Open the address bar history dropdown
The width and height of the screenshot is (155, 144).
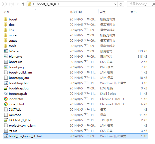coord(115,4)
